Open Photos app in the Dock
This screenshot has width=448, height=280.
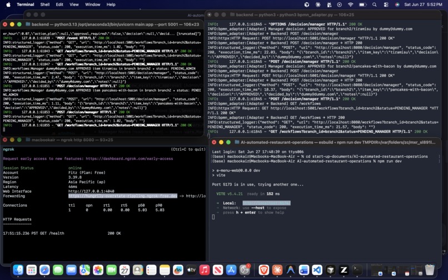(98, 269)
